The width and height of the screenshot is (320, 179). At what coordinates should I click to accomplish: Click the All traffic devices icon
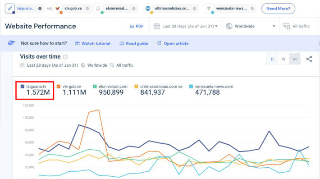tap(287, 26)
